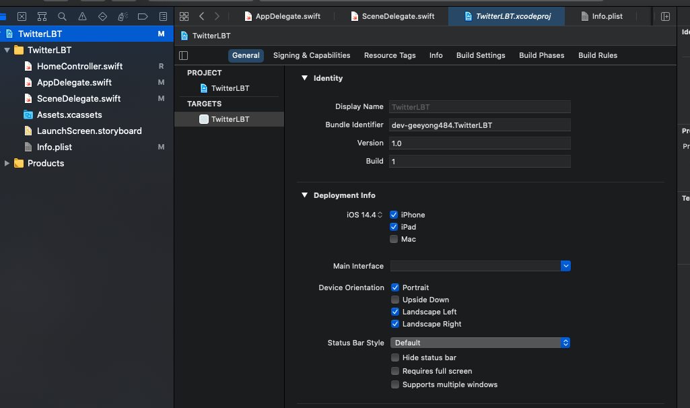
Task: Collapse the TwitterLBT folder group
Action: tap(7, 50)
